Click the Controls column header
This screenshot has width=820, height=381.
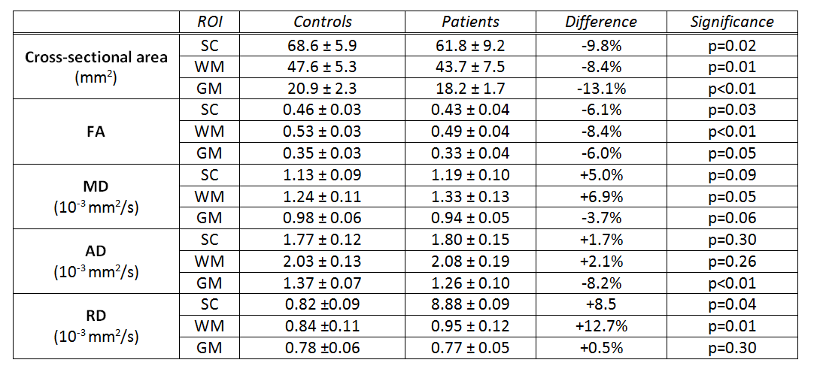(322, 22)
